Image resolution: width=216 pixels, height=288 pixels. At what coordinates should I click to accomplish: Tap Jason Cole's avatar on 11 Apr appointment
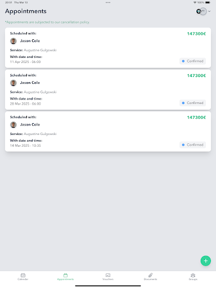[x=13, y=41]
